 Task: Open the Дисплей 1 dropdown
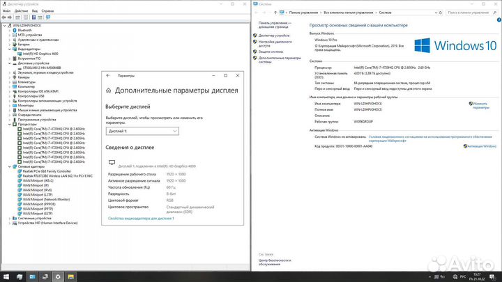click(142, 131)
